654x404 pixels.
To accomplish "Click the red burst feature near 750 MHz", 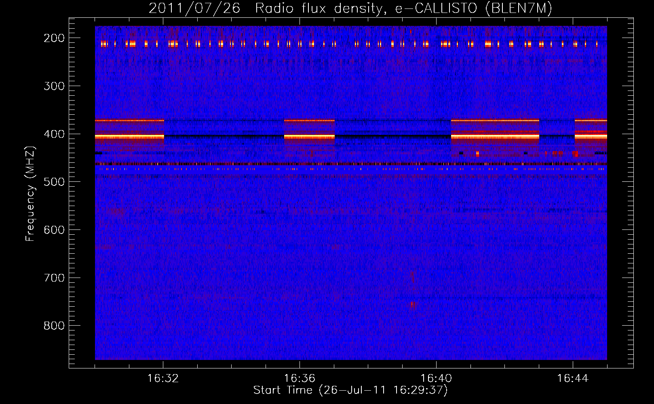I will tap(413, 305).
